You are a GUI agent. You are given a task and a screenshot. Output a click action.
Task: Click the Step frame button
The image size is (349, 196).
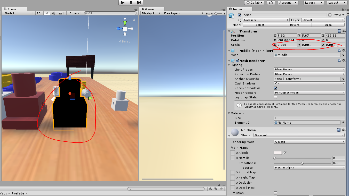139,3
